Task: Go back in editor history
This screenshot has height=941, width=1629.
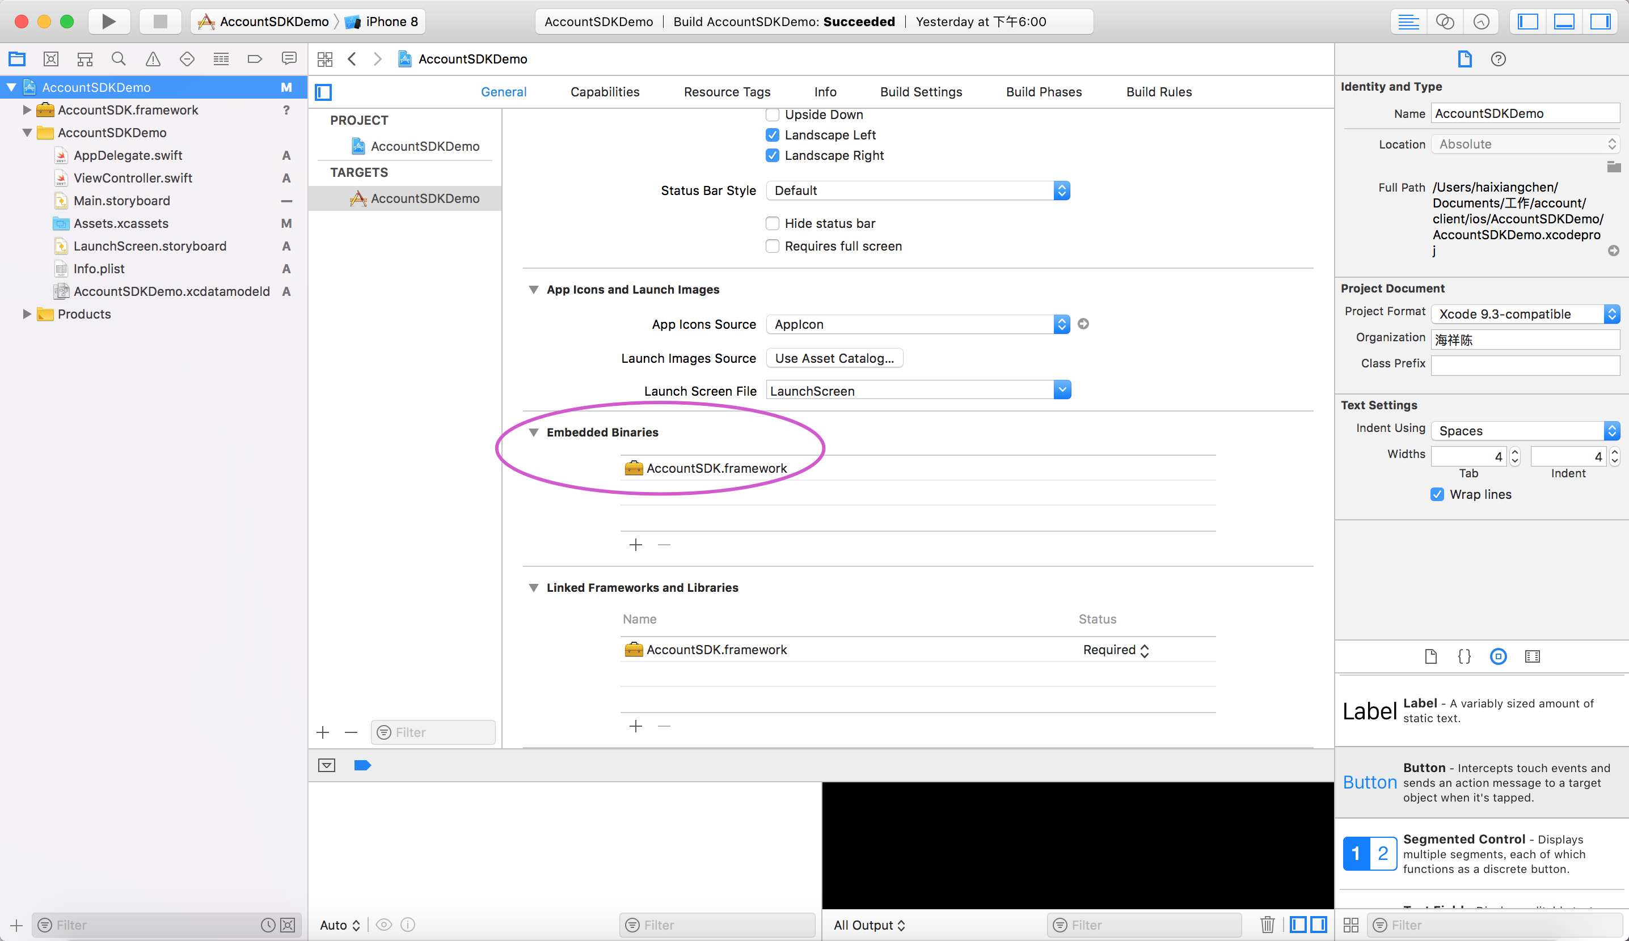Action: 352,59
